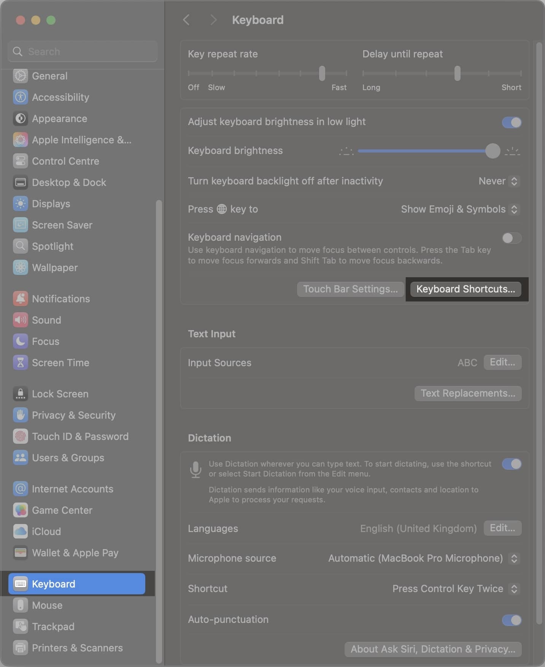The width and height of the screenshot is (545, 667).
Task: Click the main pane vertical scrollbar
Action: (x=539, y=333)
